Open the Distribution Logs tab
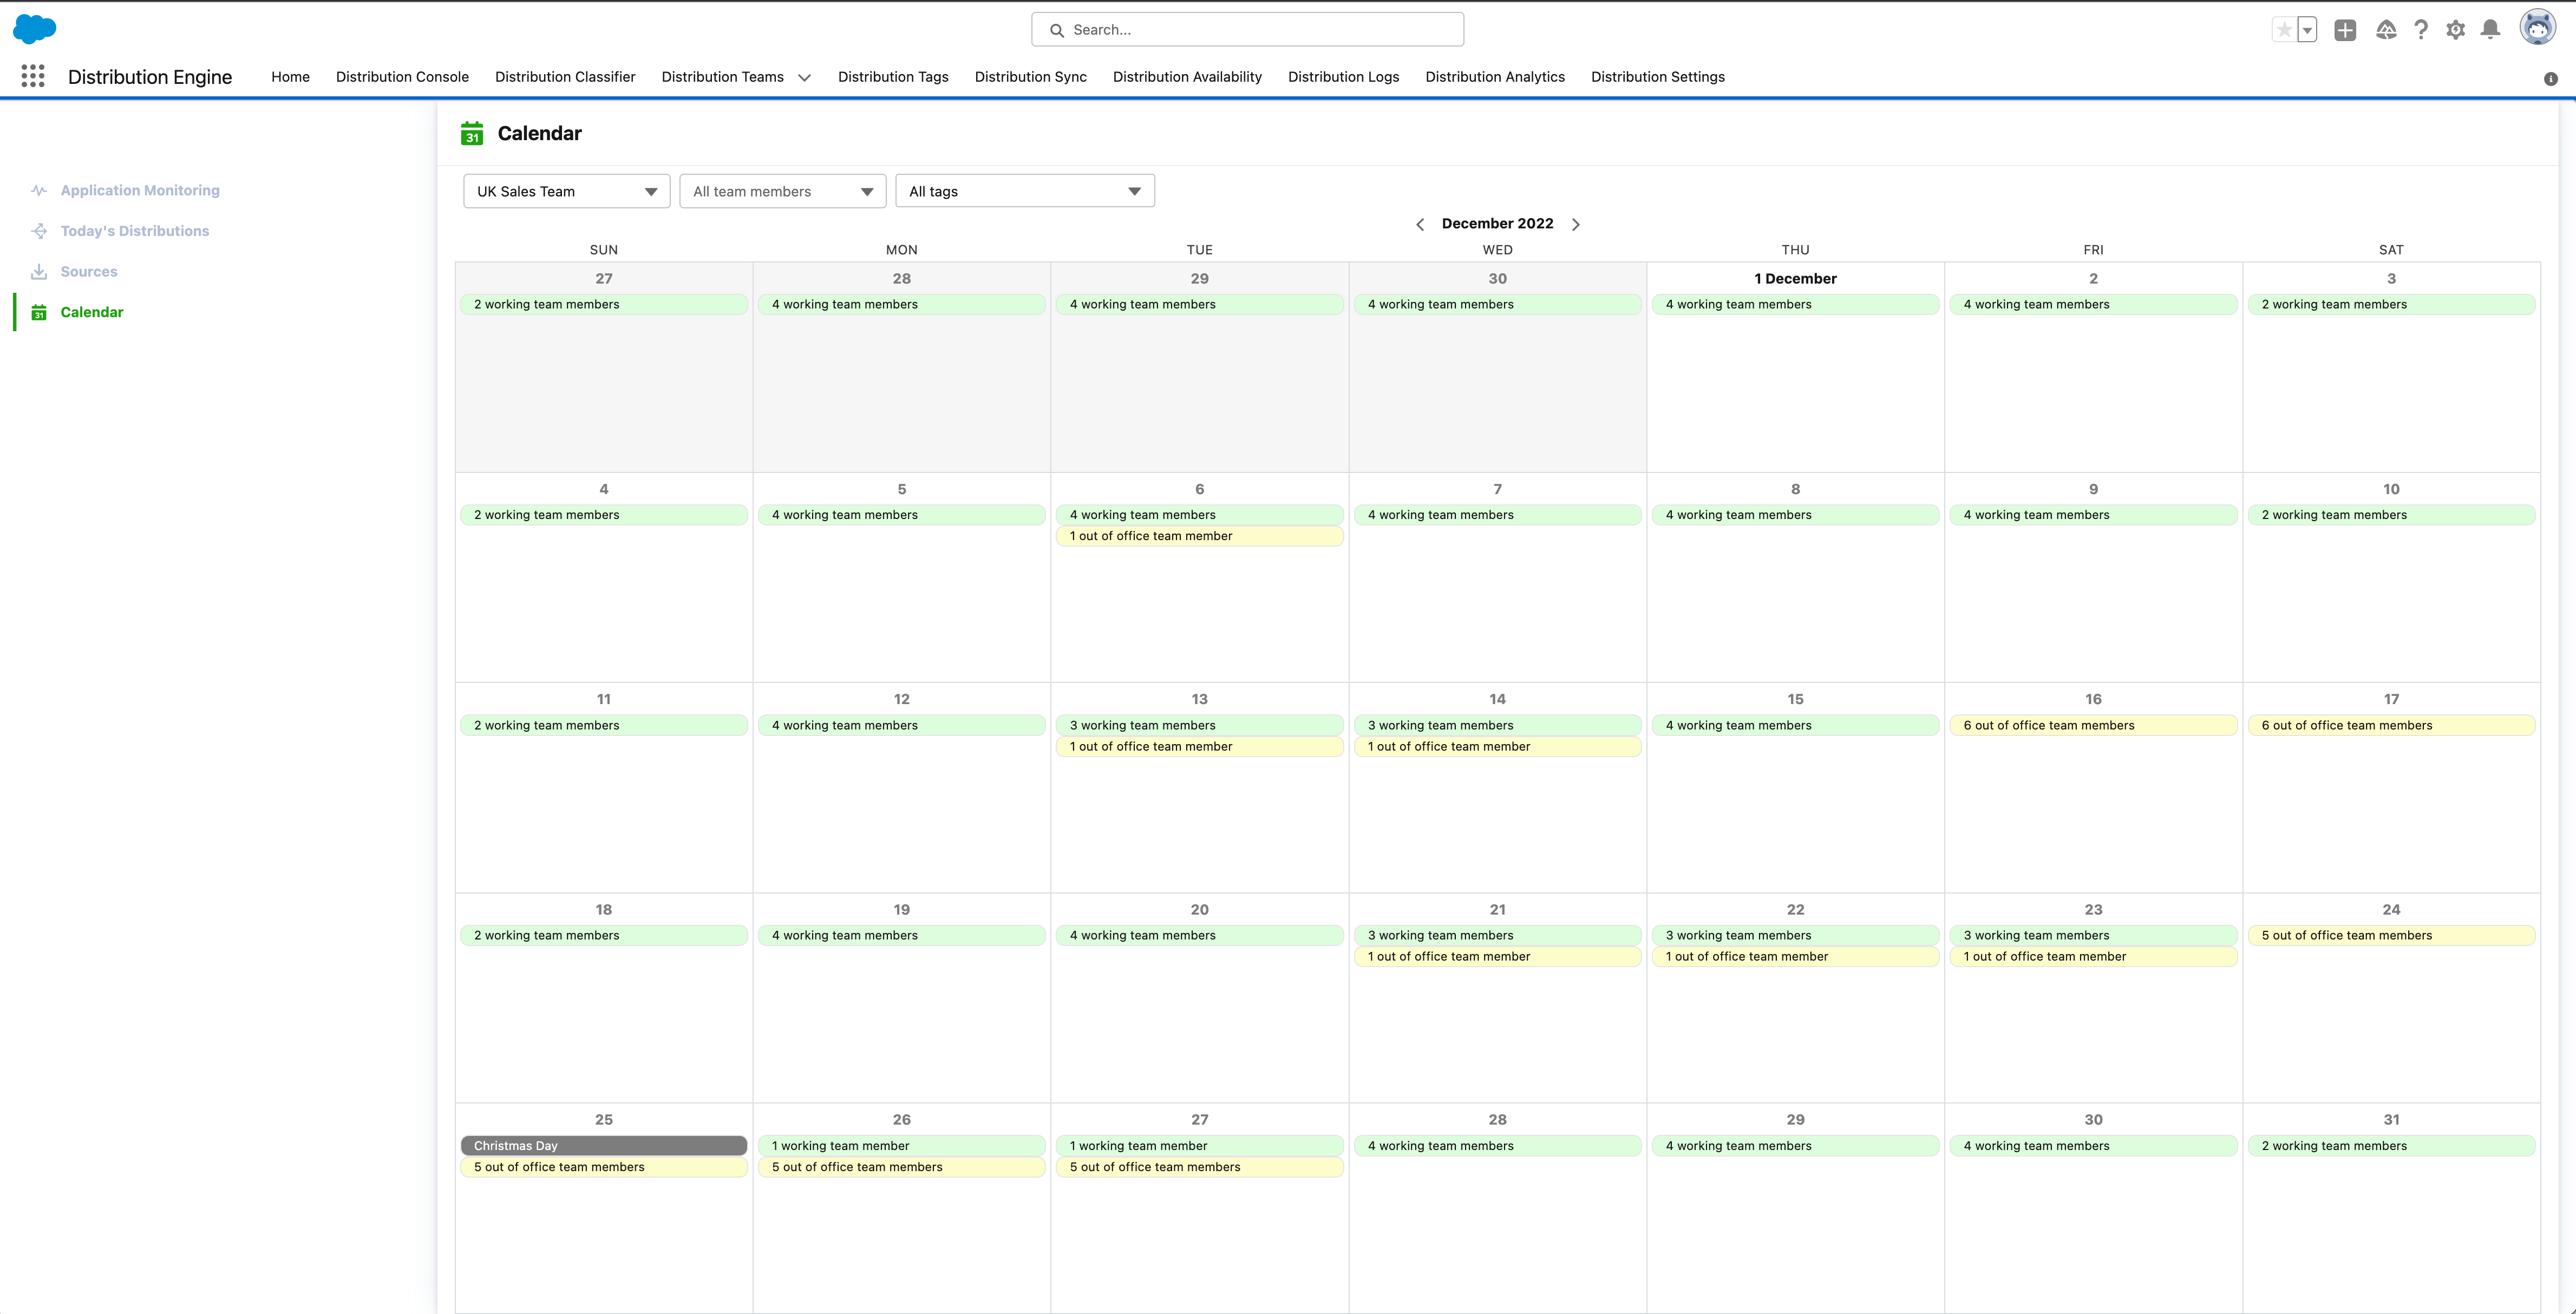 (1344, 77)
